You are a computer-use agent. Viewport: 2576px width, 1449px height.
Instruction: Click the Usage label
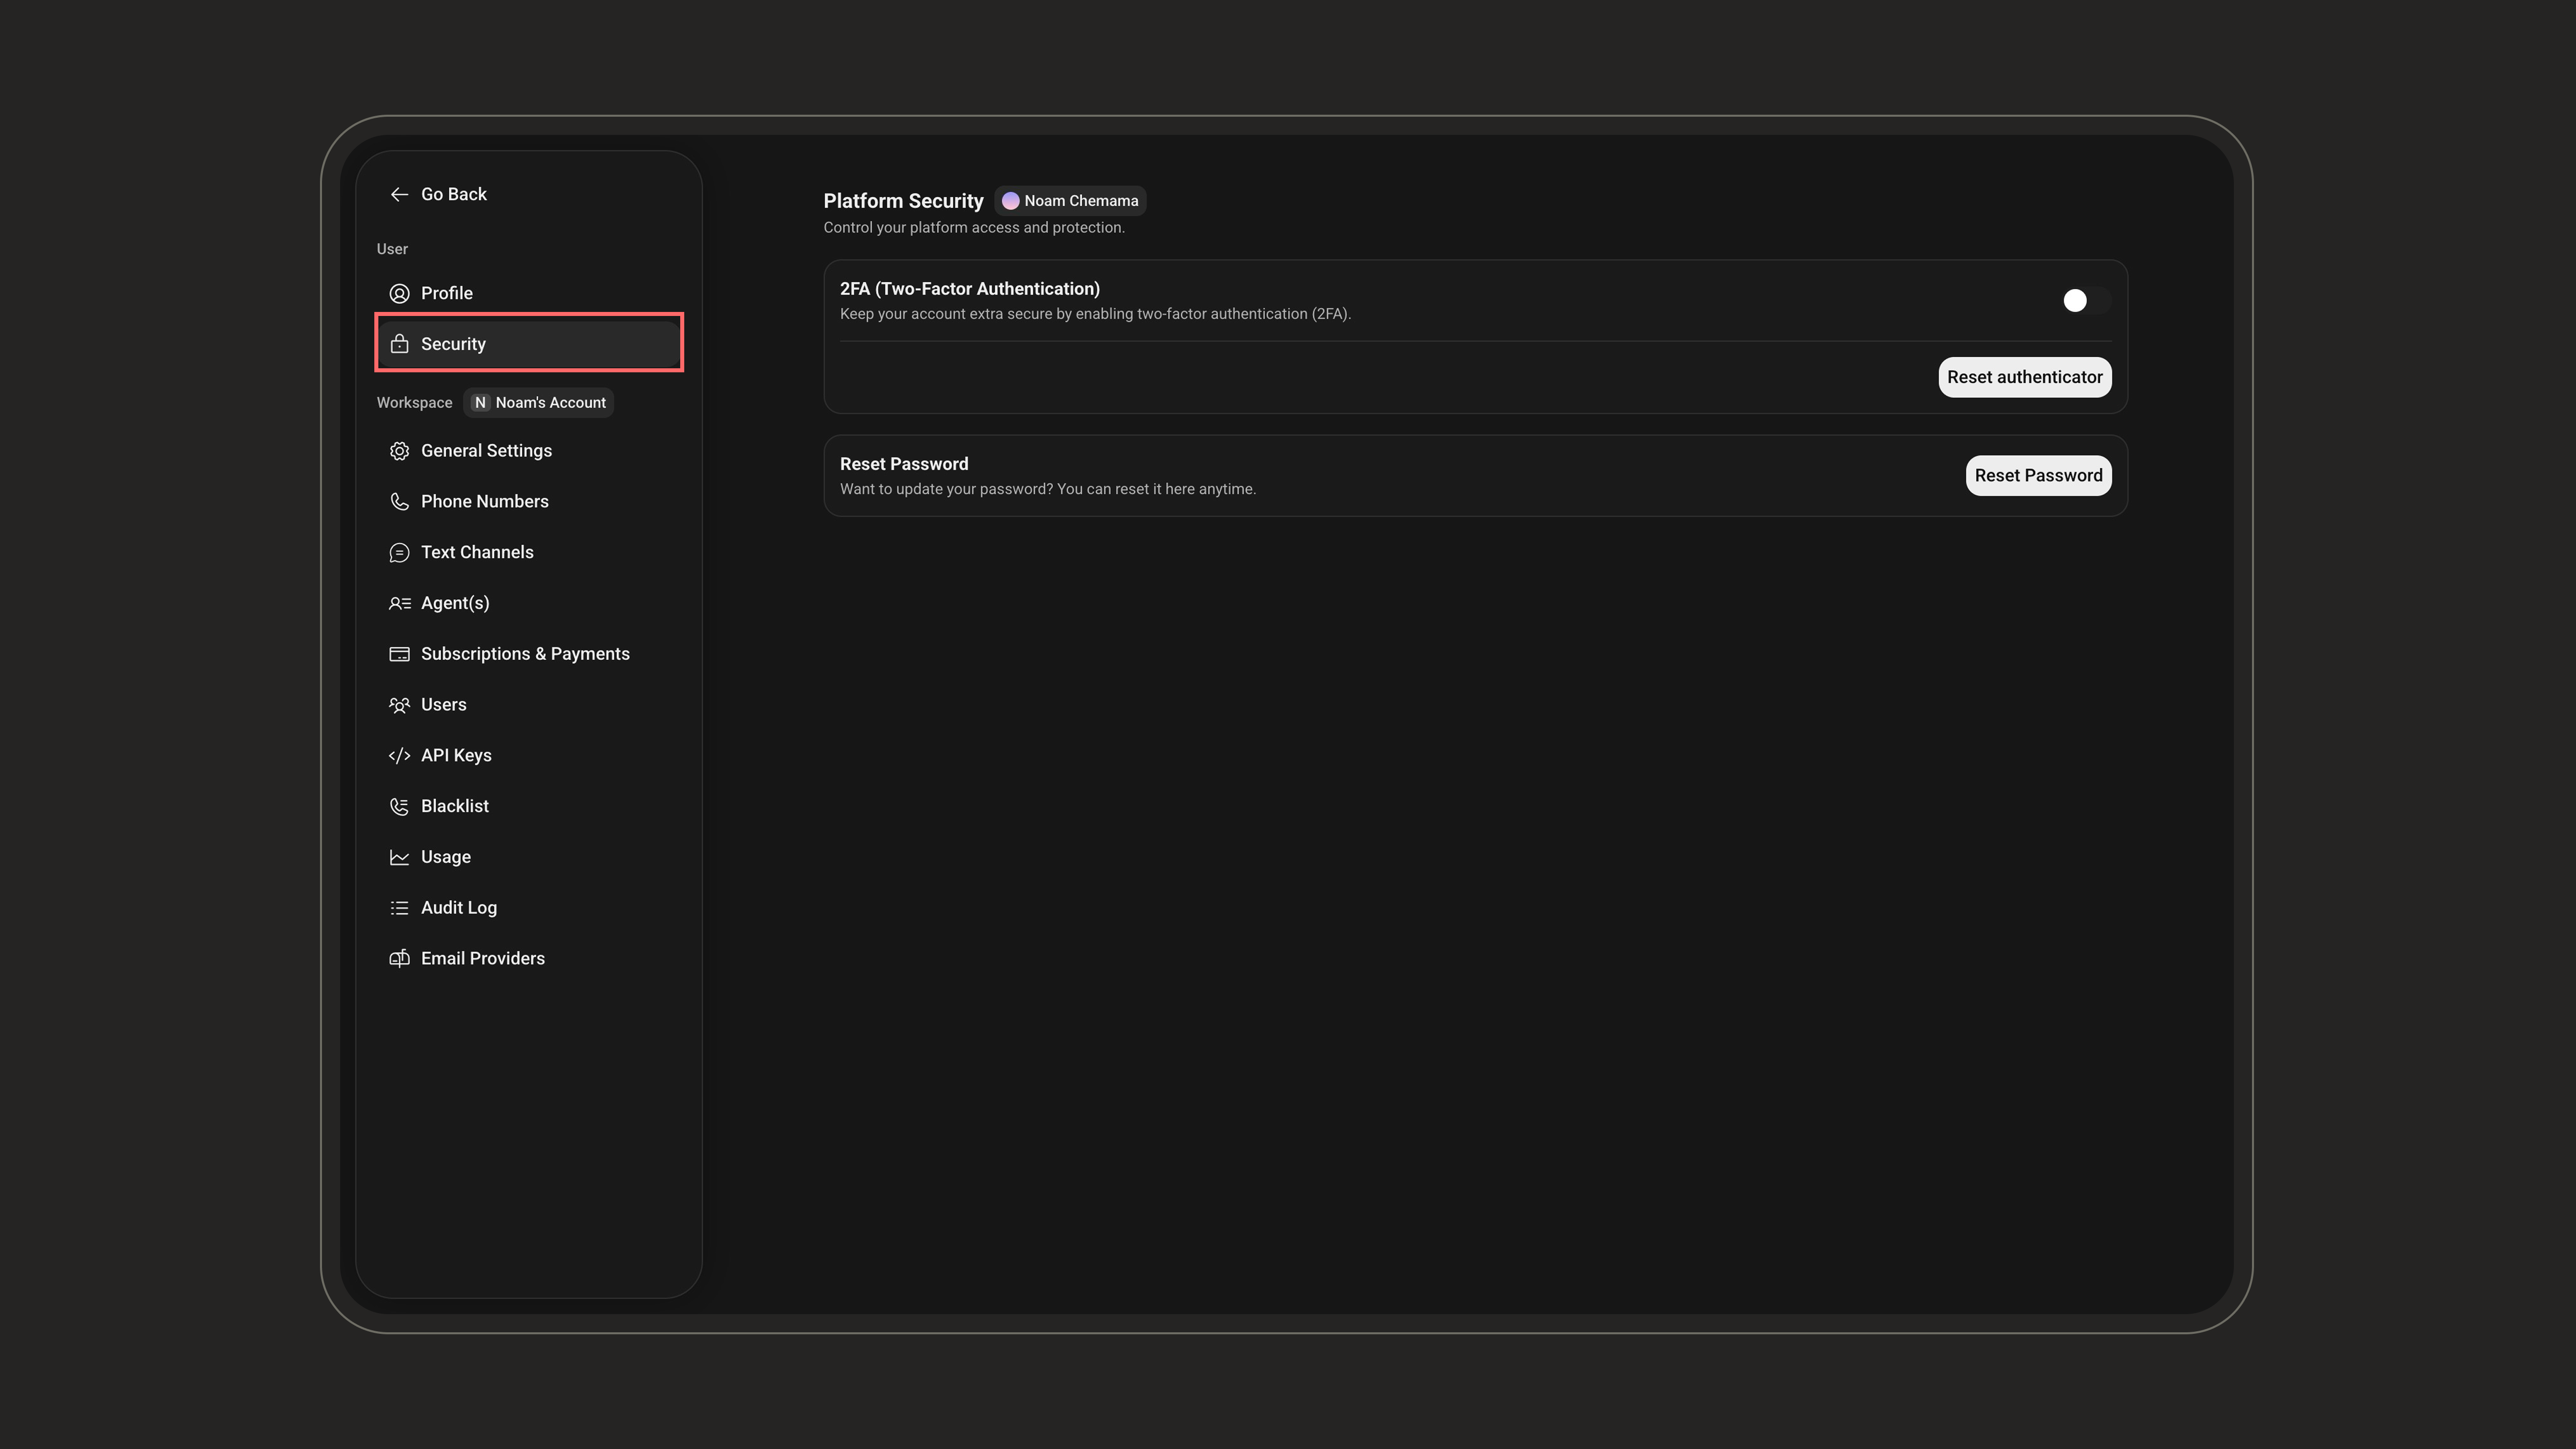coord(445,857)
